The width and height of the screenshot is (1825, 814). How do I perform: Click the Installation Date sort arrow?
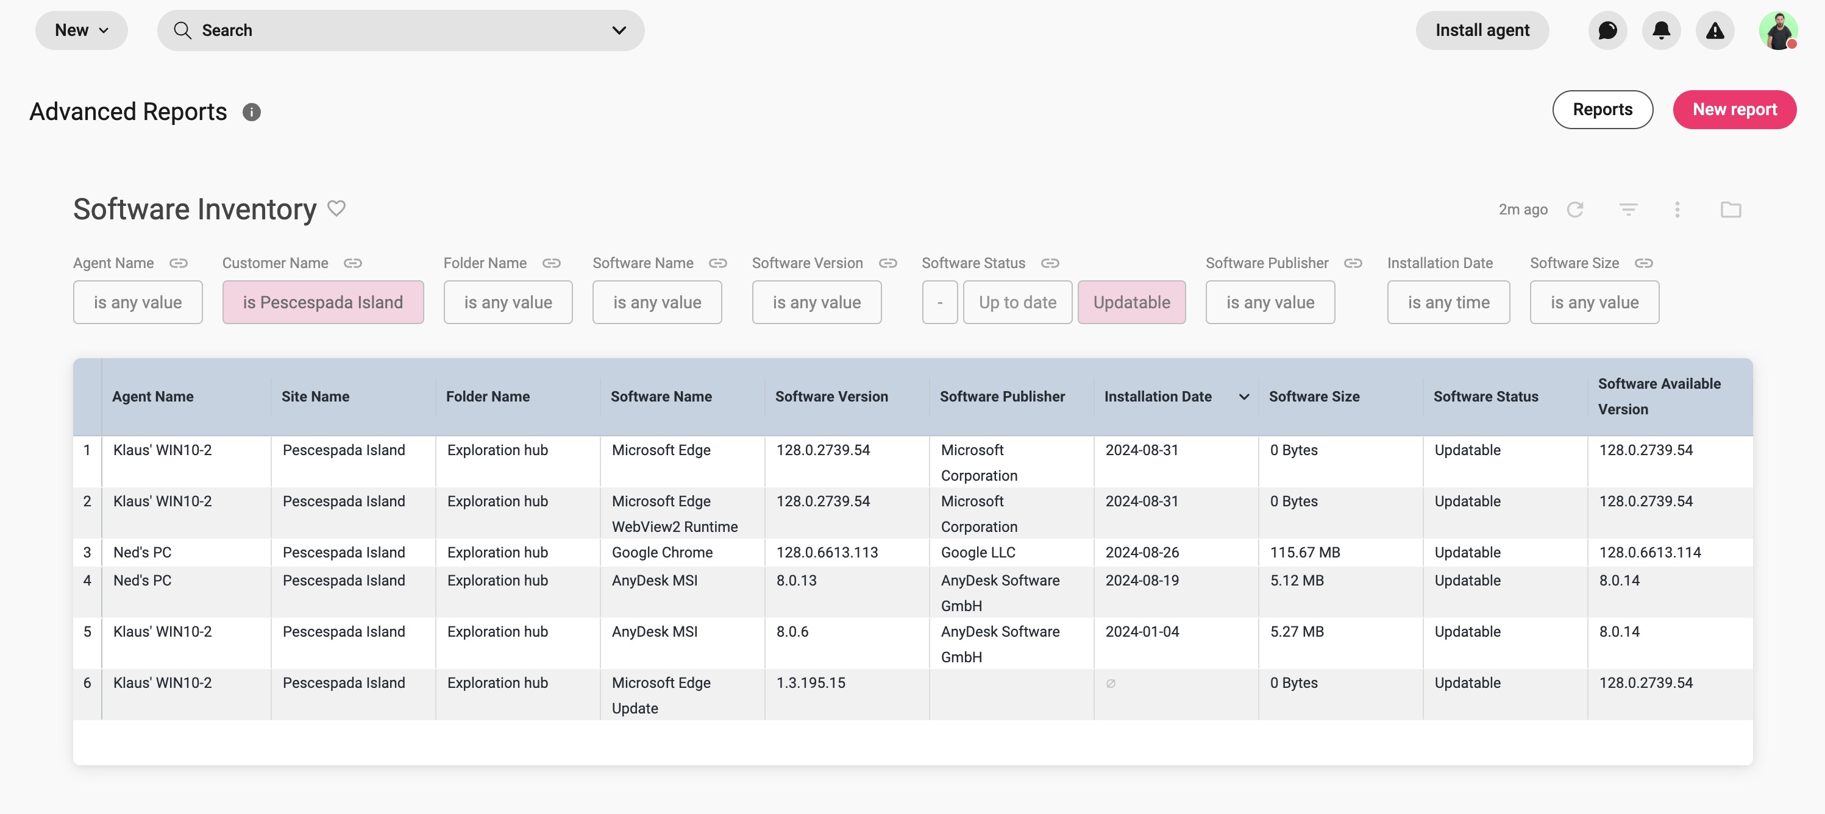point(1243,397)
